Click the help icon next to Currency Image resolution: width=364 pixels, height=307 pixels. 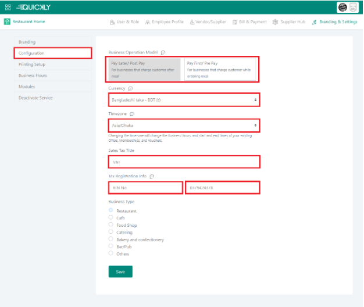(x=130, y=88)
